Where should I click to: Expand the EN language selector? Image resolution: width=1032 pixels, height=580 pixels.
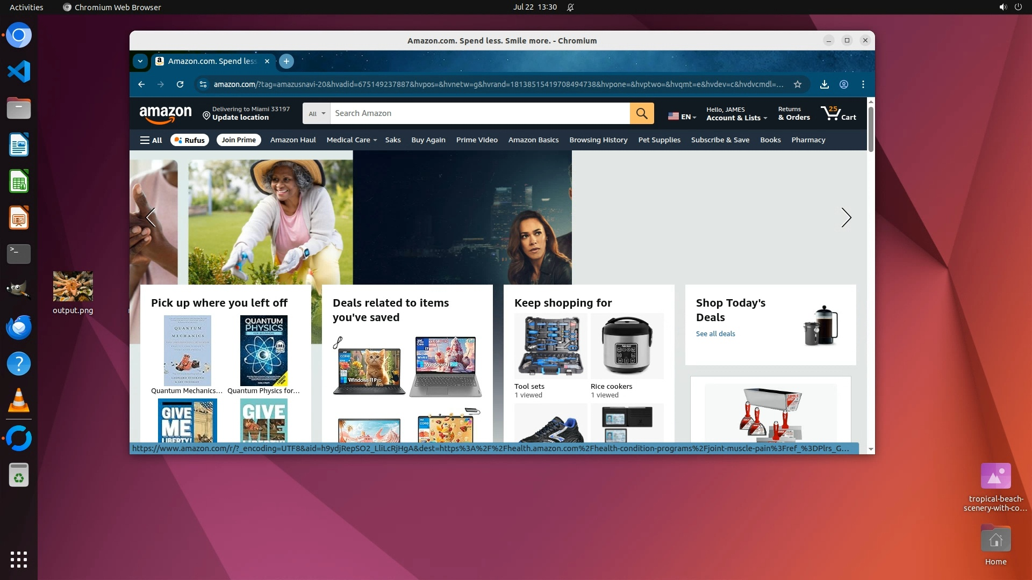pos(682,117)
